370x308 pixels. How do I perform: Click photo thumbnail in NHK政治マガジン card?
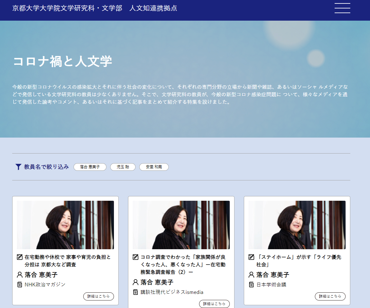(x=65, y=225)
